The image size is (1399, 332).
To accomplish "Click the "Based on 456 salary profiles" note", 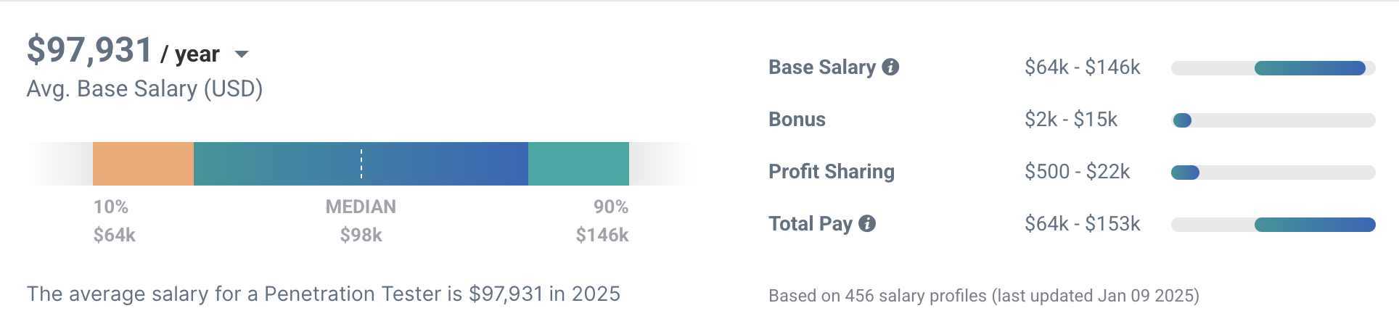I will 983,296.
